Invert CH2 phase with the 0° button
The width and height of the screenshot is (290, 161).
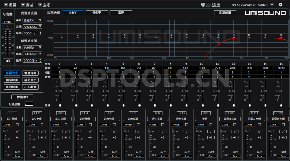(42, 132)
